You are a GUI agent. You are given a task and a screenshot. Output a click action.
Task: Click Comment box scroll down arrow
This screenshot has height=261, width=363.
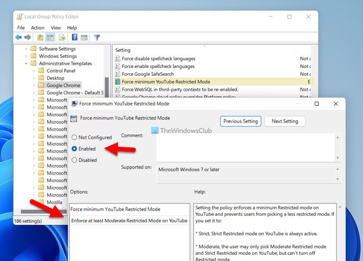tap(338, 158)
